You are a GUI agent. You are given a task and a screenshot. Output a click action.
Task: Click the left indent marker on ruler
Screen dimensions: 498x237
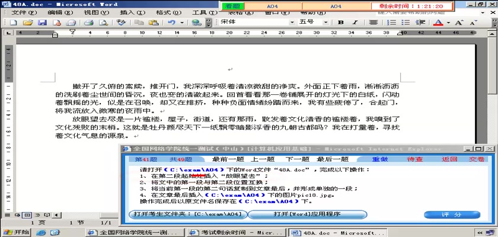pyautogui.click(x=55, y=35)
